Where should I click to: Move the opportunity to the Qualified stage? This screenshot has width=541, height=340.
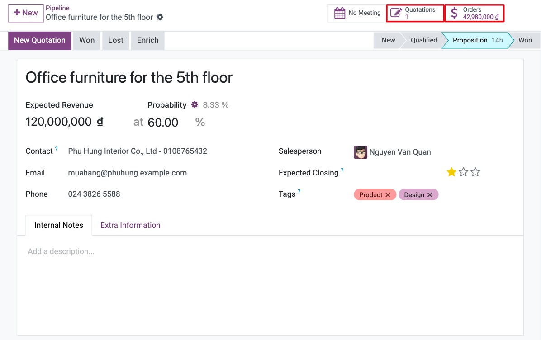[423, 40]
